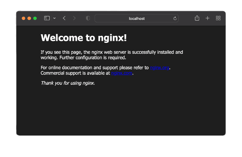
Task: Show the Safari sidebar
Action: click(x=47, y=18)
